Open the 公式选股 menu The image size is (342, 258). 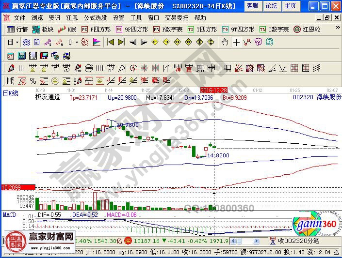pyautogui.click(x=95, y=17)
